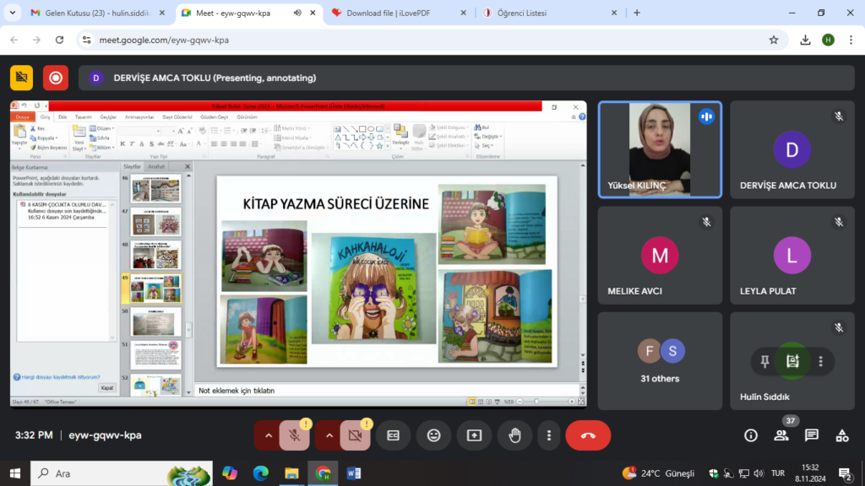Open the activities panel icon

pyautogui.click(x=842, y=435)
